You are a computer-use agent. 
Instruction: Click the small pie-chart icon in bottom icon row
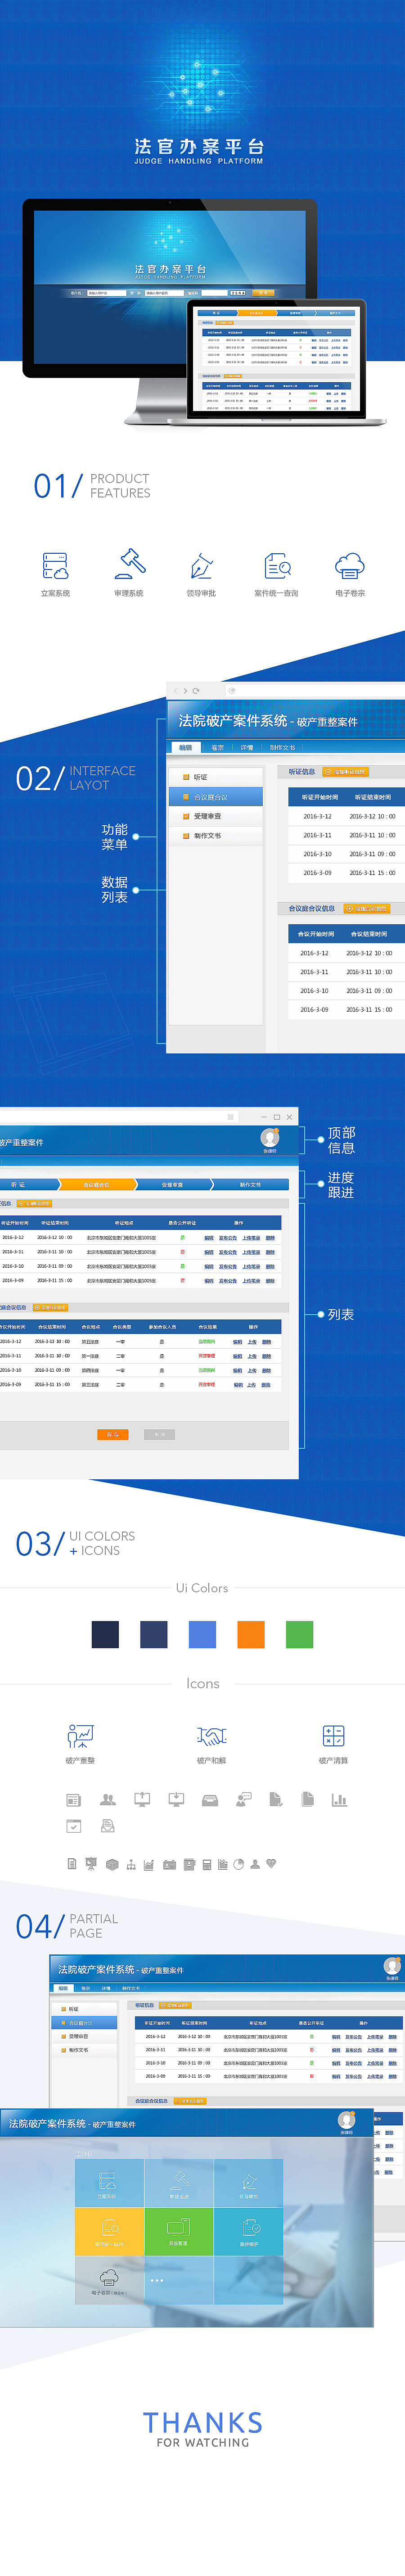(238, 1864)
